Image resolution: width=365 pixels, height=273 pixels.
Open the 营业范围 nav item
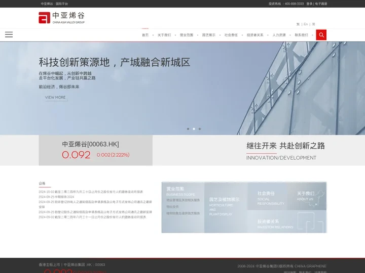point(187,35)
